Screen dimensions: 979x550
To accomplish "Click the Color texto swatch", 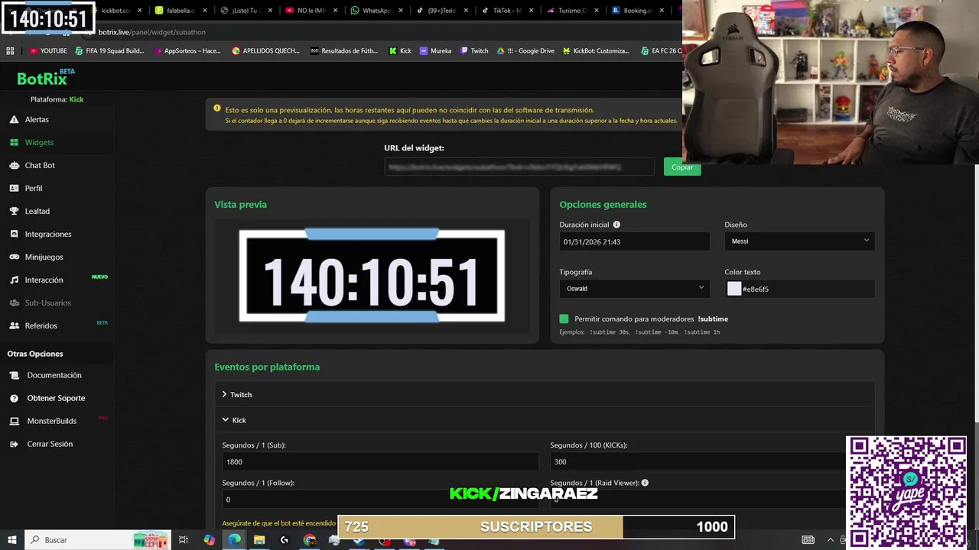I will click(x=734, y=289).
